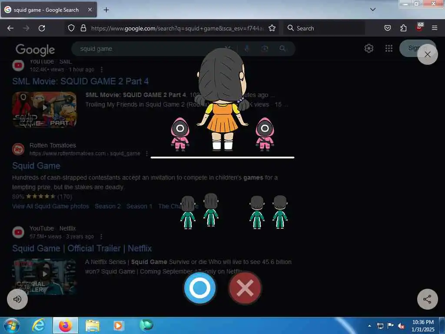This screenshot has width=445, height=334.
Task: Click the address bar URL
Action: pos(177,28)
